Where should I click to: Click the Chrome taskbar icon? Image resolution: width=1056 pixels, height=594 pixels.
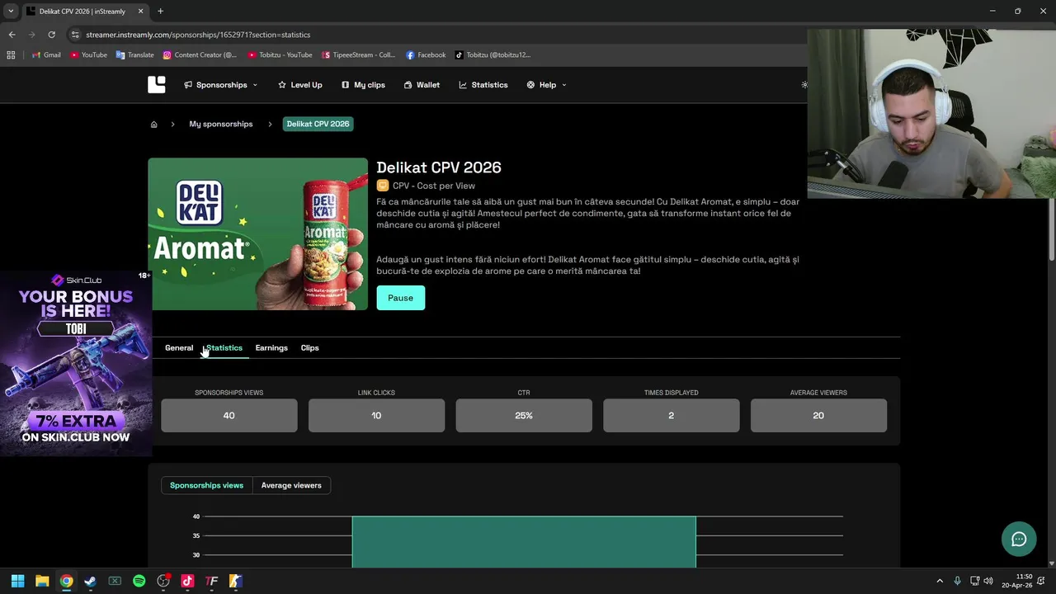point(66,581)
